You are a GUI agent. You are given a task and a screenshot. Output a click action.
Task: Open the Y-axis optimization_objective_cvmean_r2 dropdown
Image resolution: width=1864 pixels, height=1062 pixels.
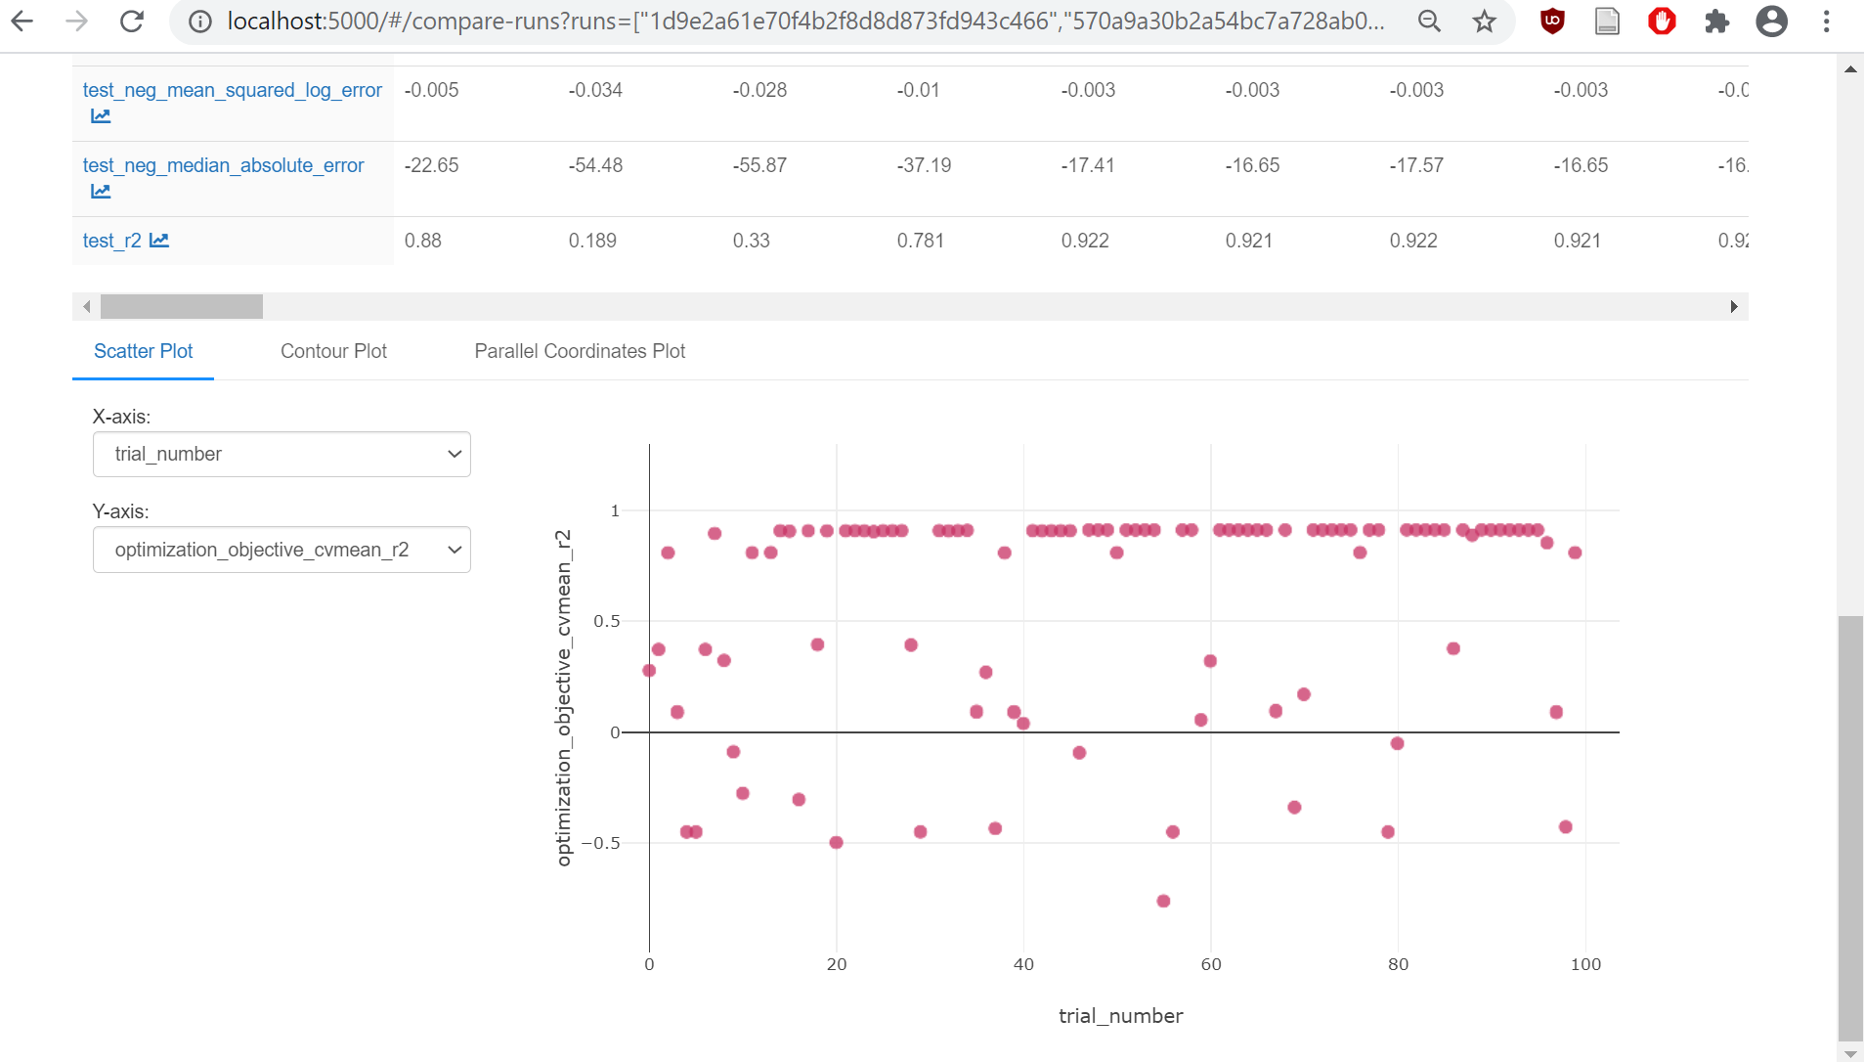(x=282, y=550)
